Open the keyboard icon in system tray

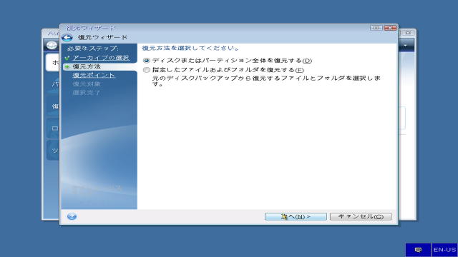coord(418,250)
